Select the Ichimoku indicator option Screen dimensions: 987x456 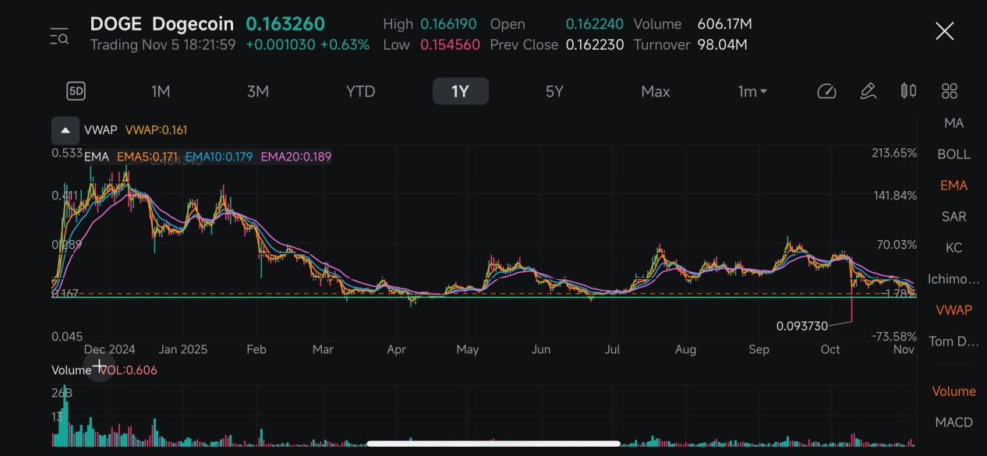pyautogui.click(x=953, y=279)
